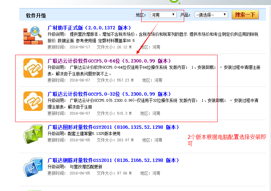Open 广联达钢筋对量软件GSS2011 link
This screenshot has width=271, height=191.
pyautogui.click(x=113, y=161)
